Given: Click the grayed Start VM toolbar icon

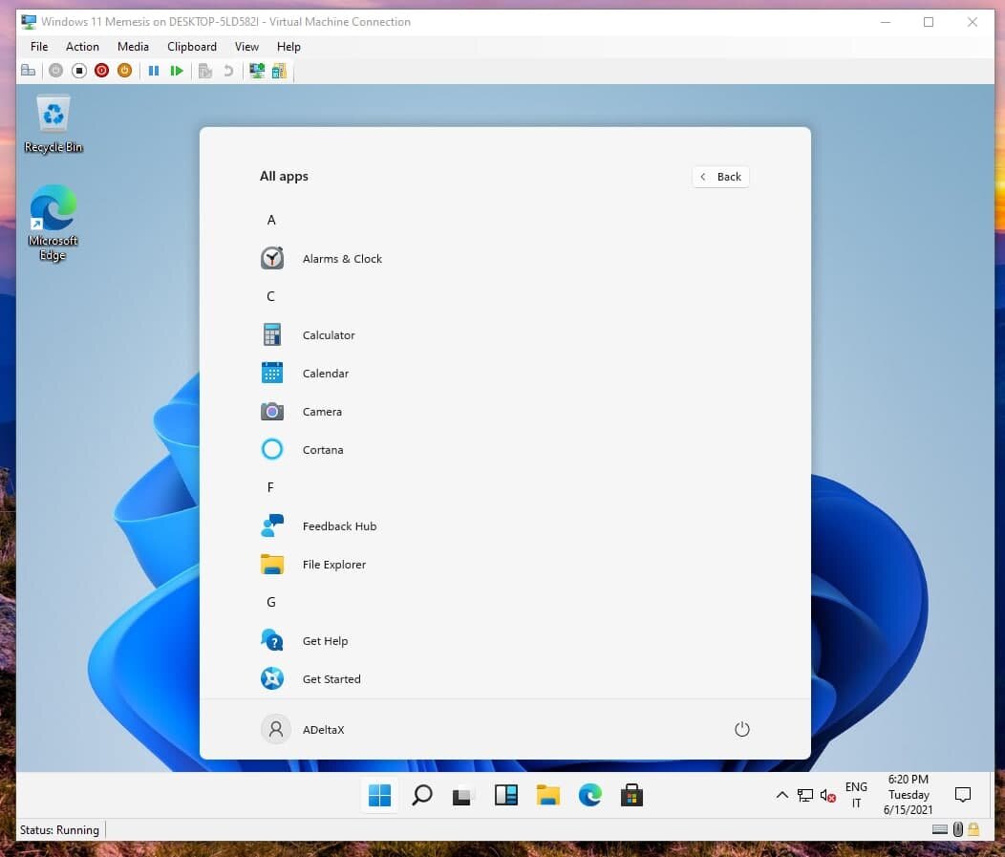Looking at the screenshot, I should coord(55,71).
